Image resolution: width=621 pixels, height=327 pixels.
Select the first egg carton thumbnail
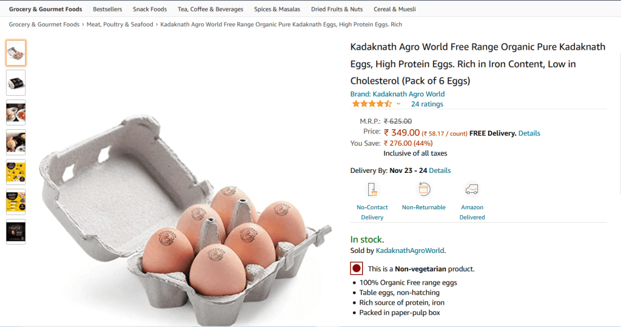pyautogui.click(x=16, y=53)
